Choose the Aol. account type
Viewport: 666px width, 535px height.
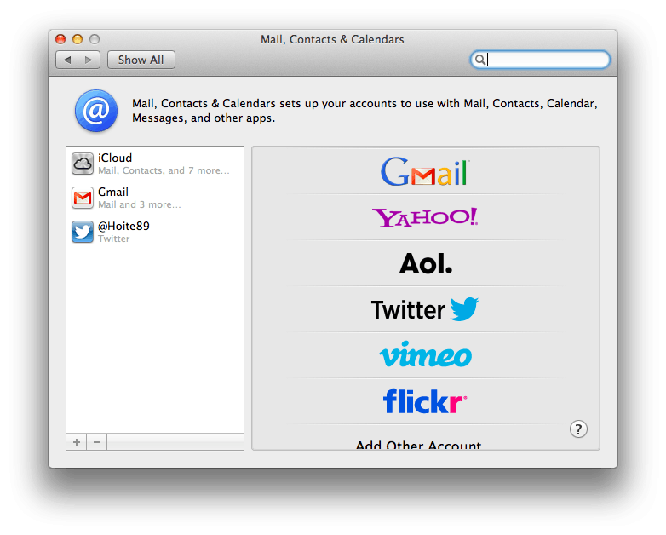[x=425, y=263]
